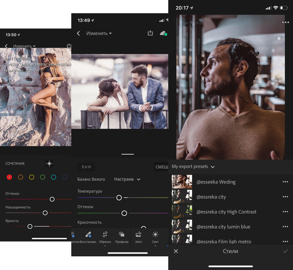Open the Изменить dropdown in middle screen
This screenshot has width=293, height=270.
[99, 33]
